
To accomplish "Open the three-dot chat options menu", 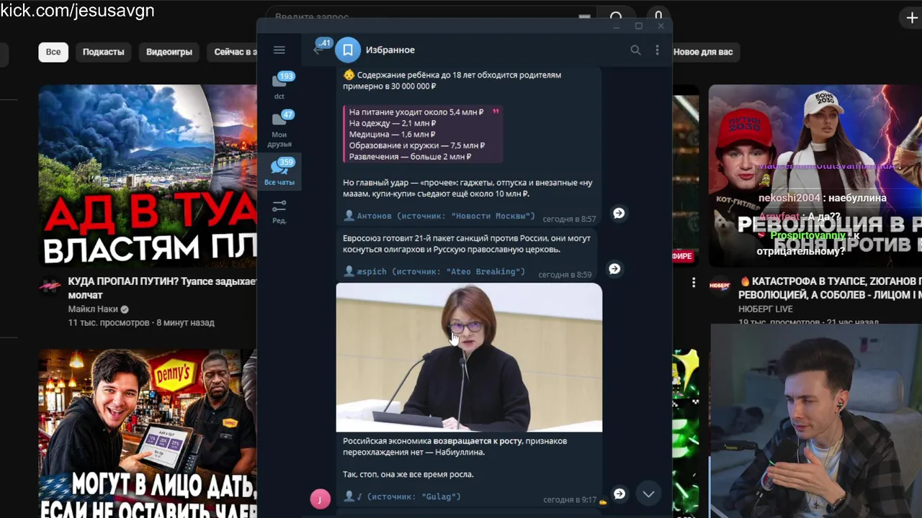I will 657,50.
